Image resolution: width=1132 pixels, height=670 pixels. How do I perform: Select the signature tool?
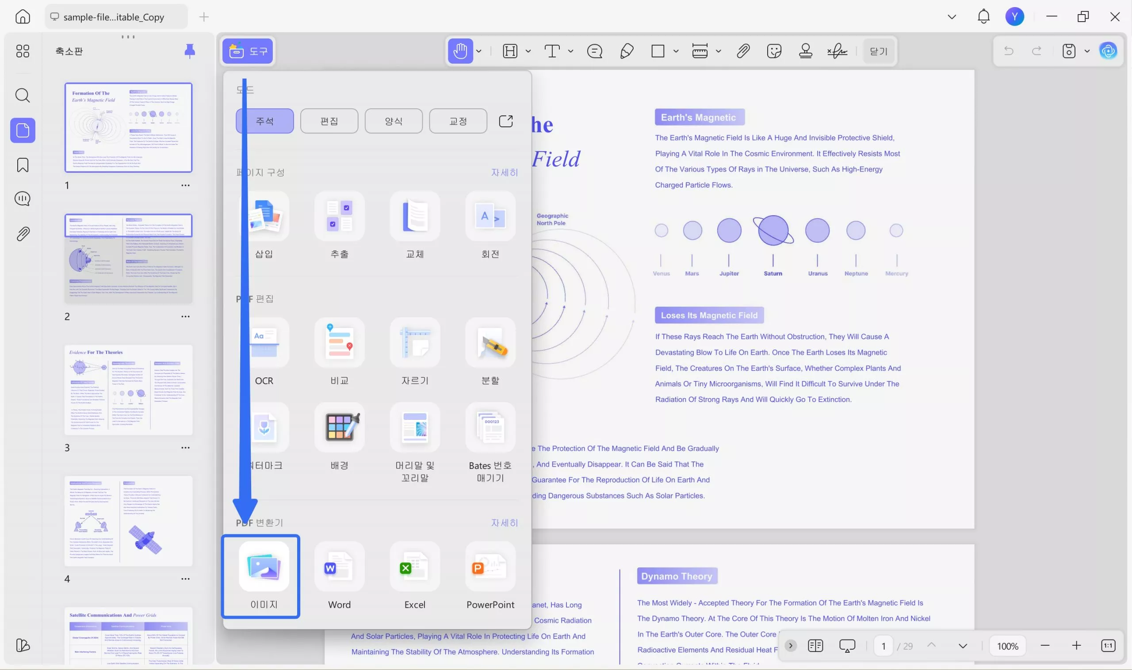pyautogui.click(x=837, y=51)
